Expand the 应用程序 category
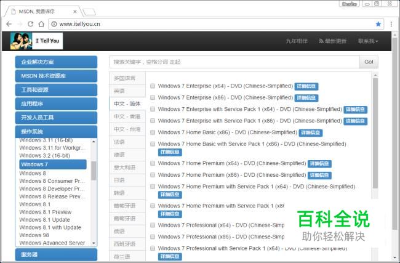 56,103
